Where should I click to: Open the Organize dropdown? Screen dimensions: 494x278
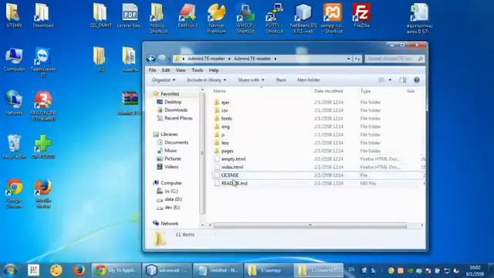pos(164,80)
